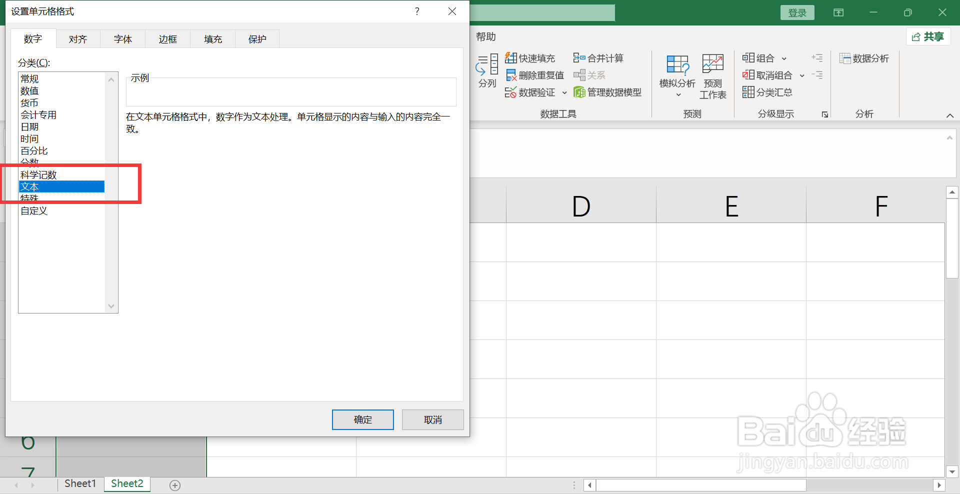Click the dialog help question mark
The height and width of the screenshot is (494, 960).
click(417, 11)
